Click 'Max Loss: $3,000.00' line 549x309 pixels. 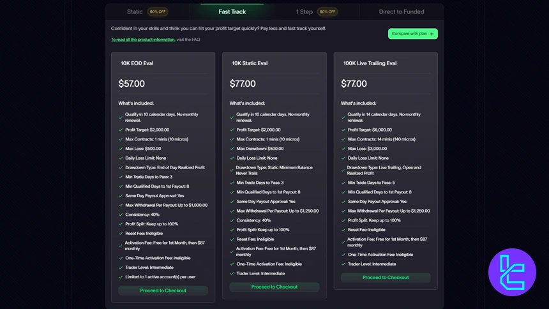click(x=366, y=149)
